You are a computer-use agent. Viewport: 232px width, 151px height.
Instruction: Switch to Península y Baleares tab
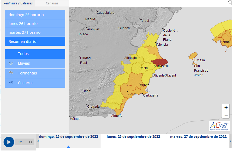coord(18,3)
